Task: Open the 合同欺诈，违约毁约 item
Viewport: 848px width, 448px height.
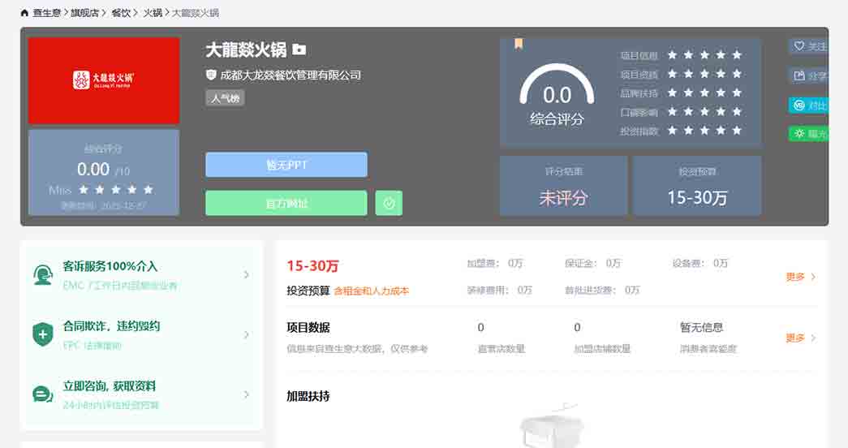Action: click(141, 335)
